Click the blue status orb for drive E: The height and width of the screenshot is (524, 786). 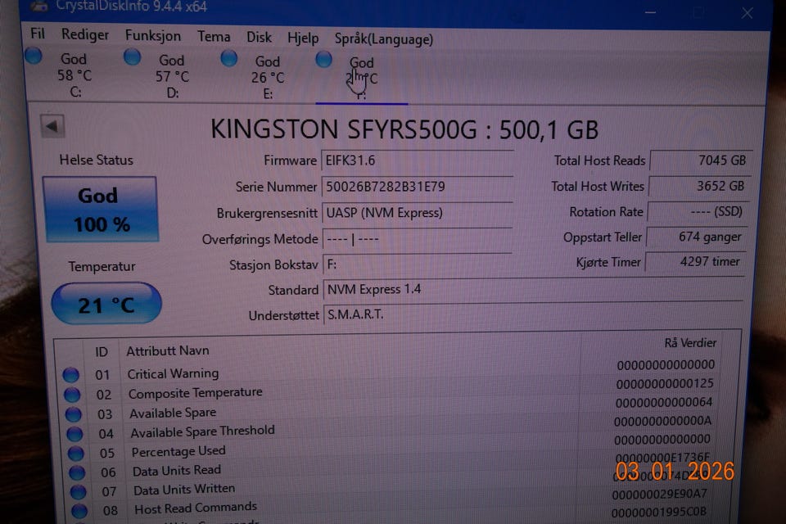pyautogui.click(x=229, y=58)
